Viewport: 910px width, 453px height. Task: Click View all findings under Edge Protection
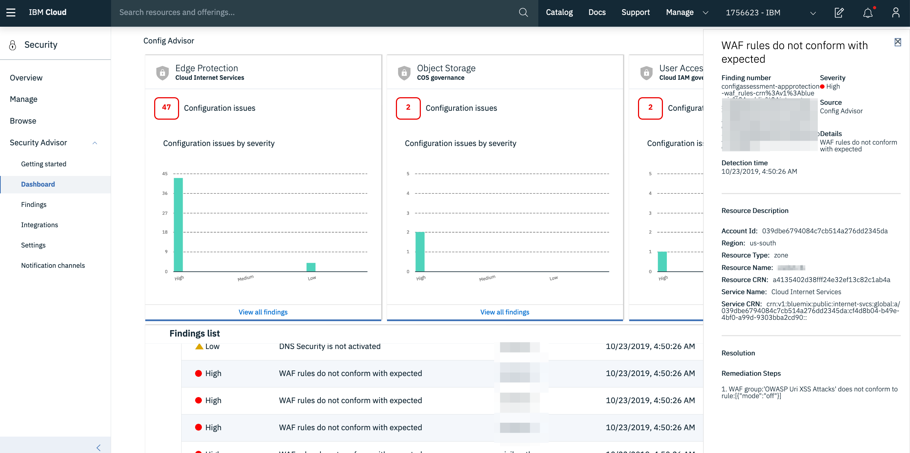click(x=262, y=312)
